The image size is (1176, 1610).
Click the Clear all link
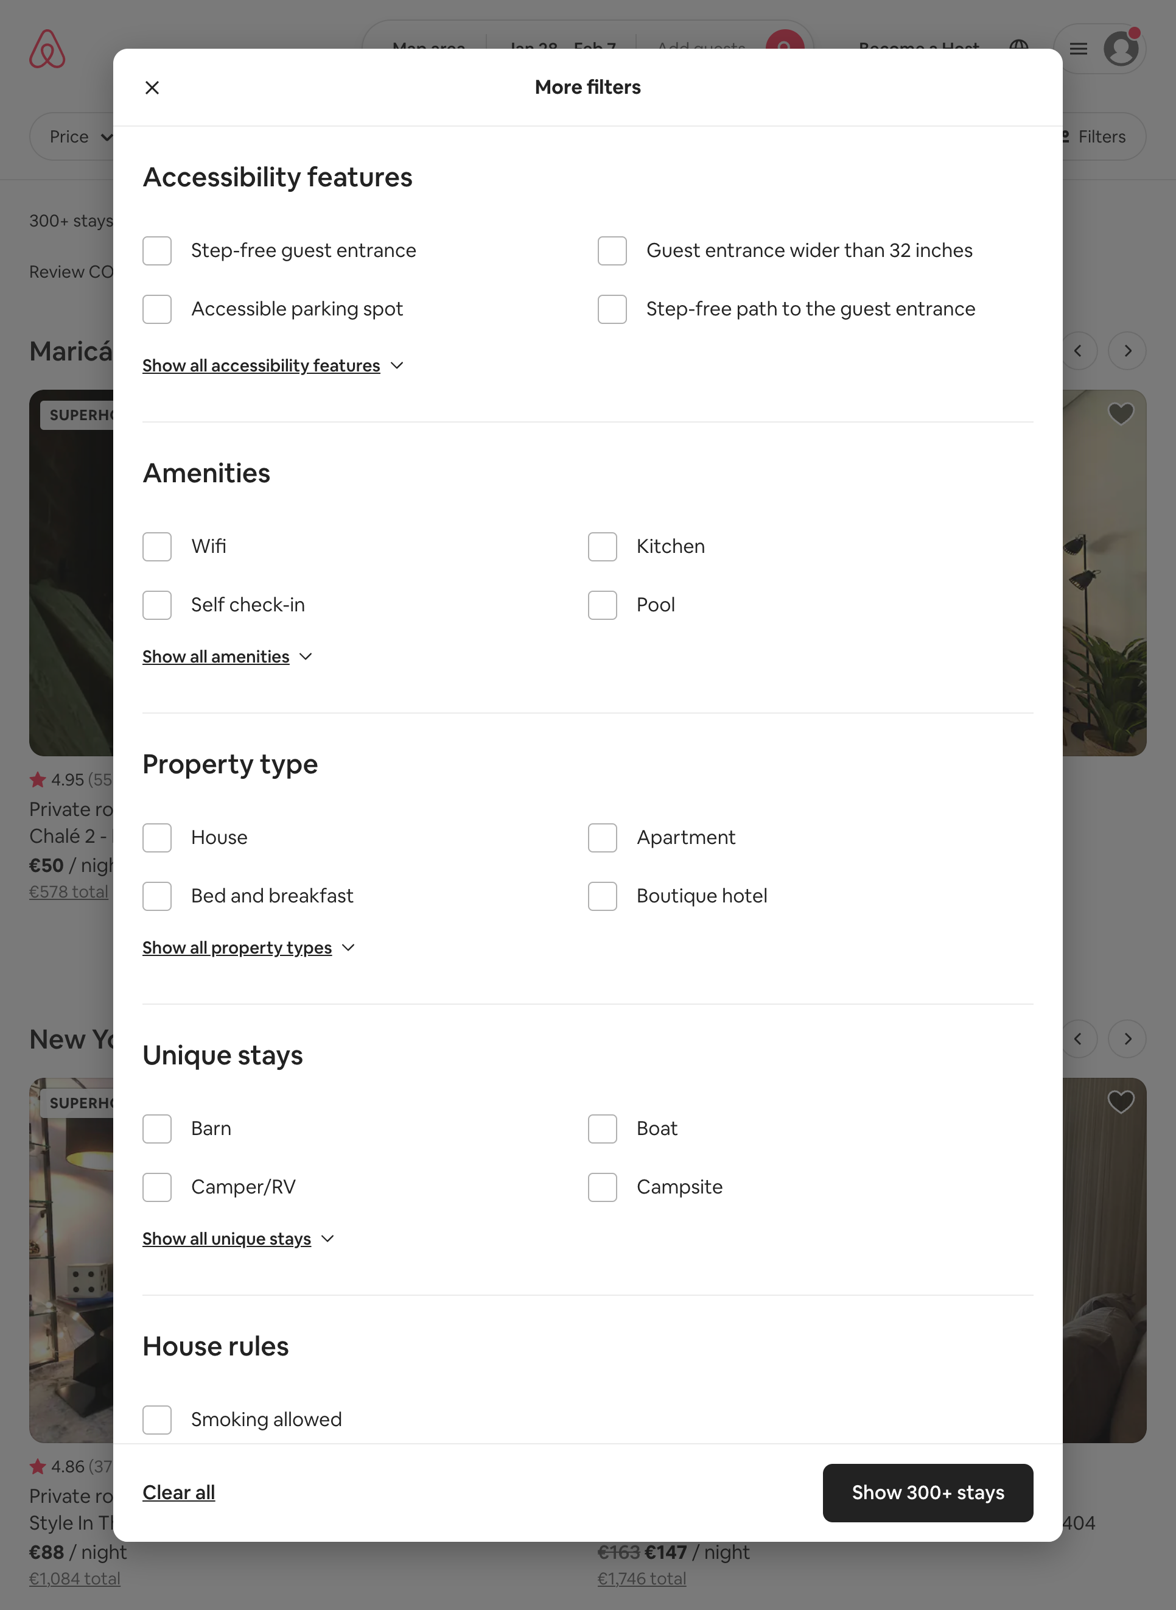(179, 1492)
